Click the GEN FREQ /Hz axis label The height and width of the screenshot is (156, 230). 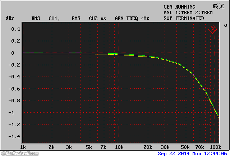[x=132, y=18]
